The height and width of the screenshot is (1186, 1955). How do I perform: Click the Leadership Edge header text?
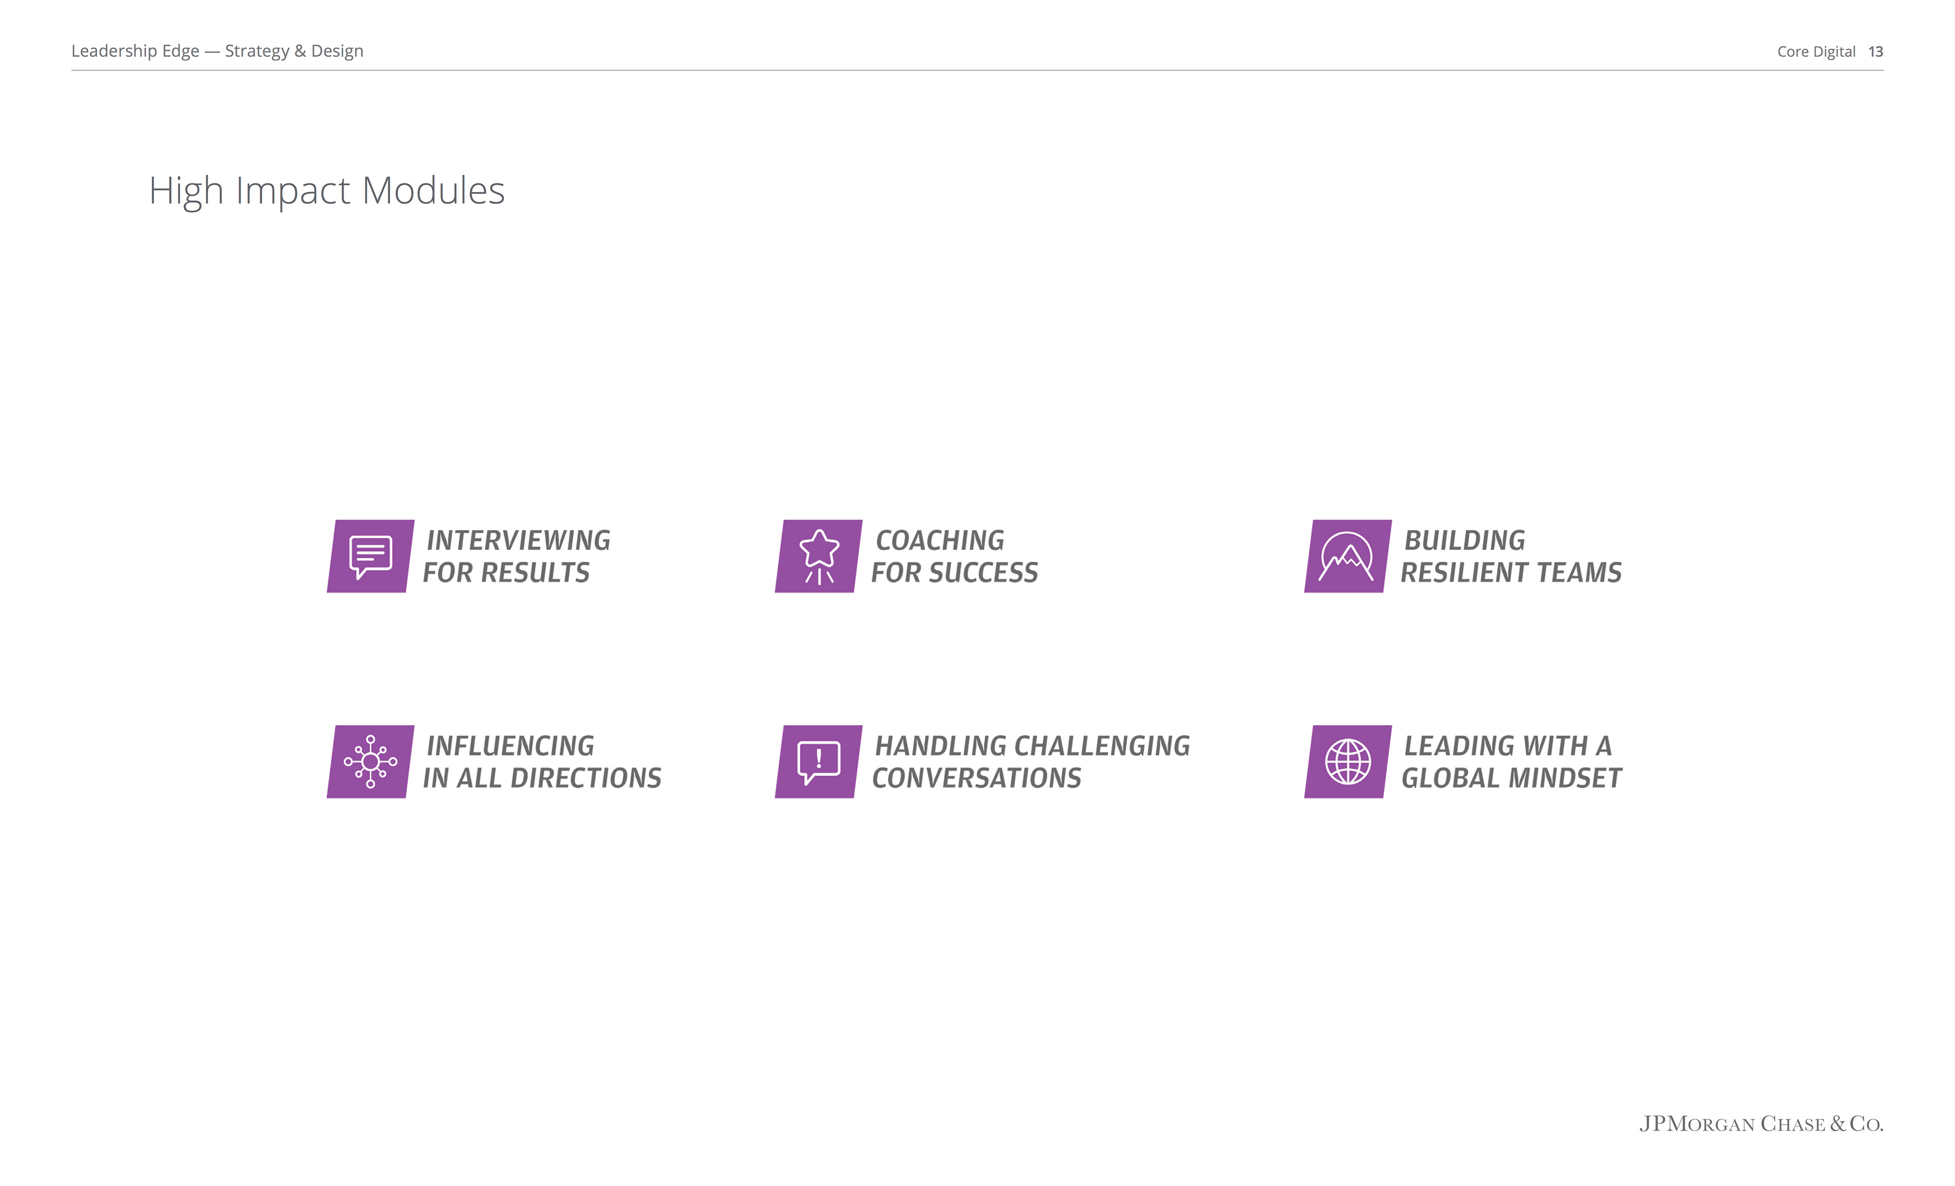coord(217,51)
